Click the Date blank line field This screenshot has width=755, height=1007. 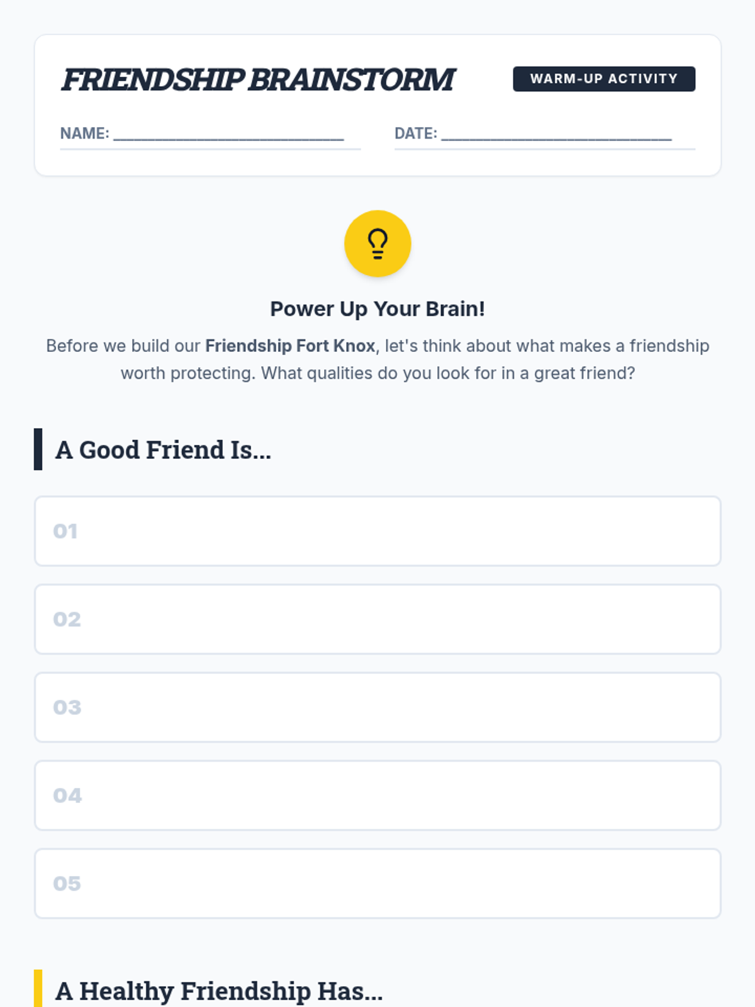(x=556, y=134)
